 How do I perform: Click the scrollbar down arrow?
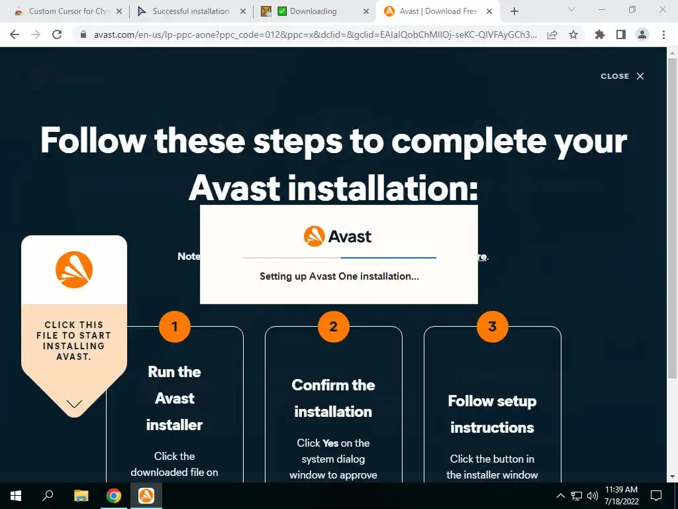pyautogui.click(x=672, y=477)
